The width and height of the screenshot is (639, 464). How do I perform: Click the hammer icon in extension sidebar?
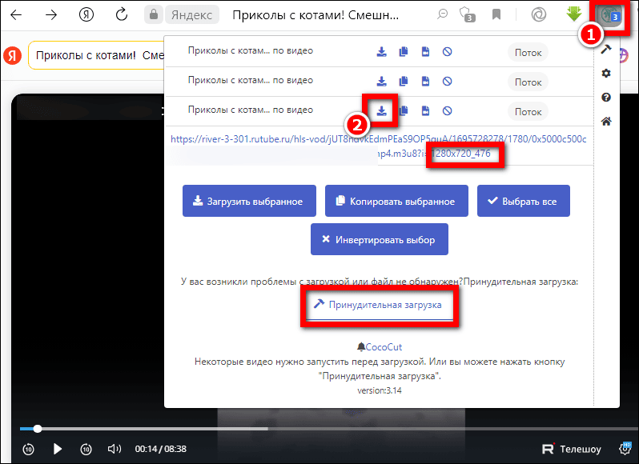point(606,50)
